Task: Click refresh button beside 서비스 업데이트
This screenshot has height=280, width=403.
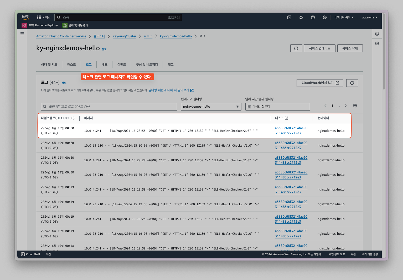Action: point(296,48)
